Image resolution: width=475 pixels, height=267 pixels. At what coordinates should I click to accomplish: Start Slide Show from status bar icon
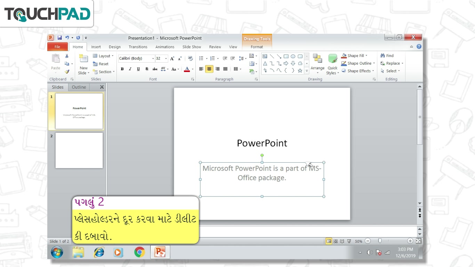(x=349, y=241)
